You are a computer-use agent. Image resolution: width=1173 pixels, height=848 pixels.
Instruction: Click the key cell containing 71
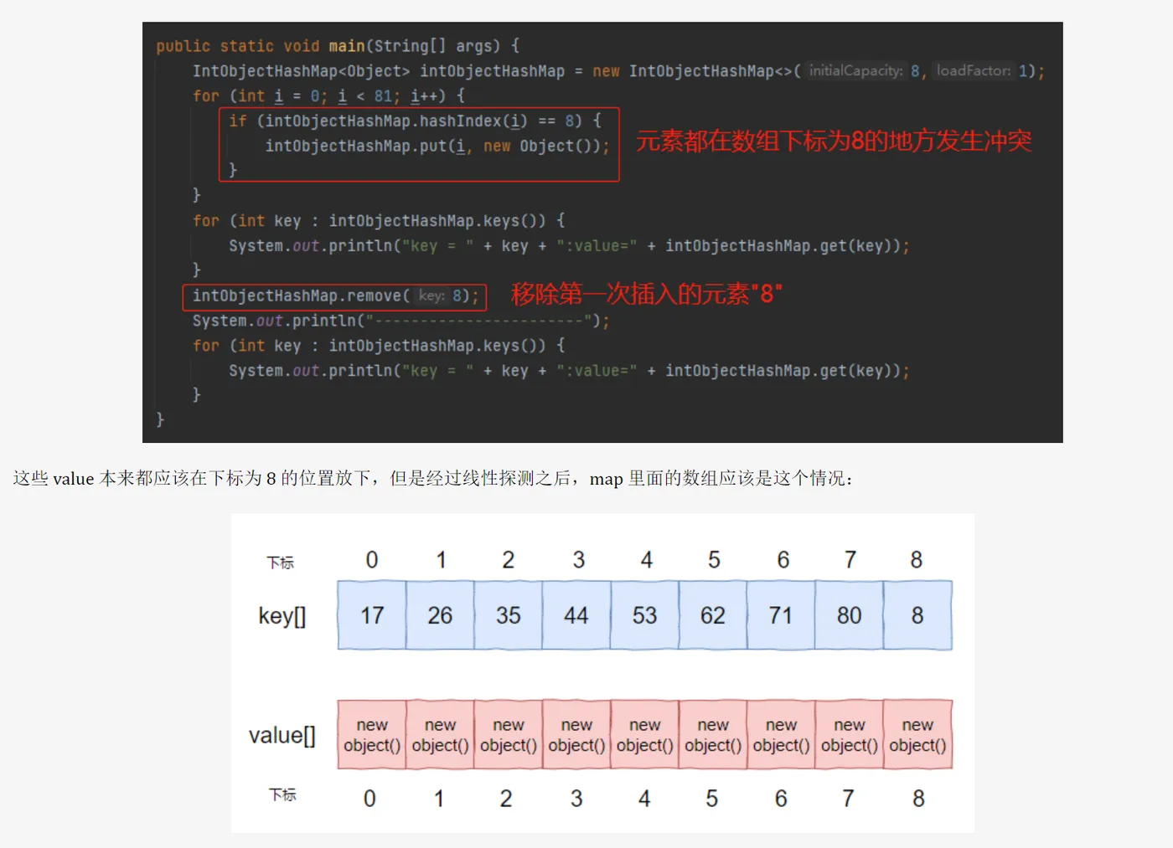[x=781, y=615]
